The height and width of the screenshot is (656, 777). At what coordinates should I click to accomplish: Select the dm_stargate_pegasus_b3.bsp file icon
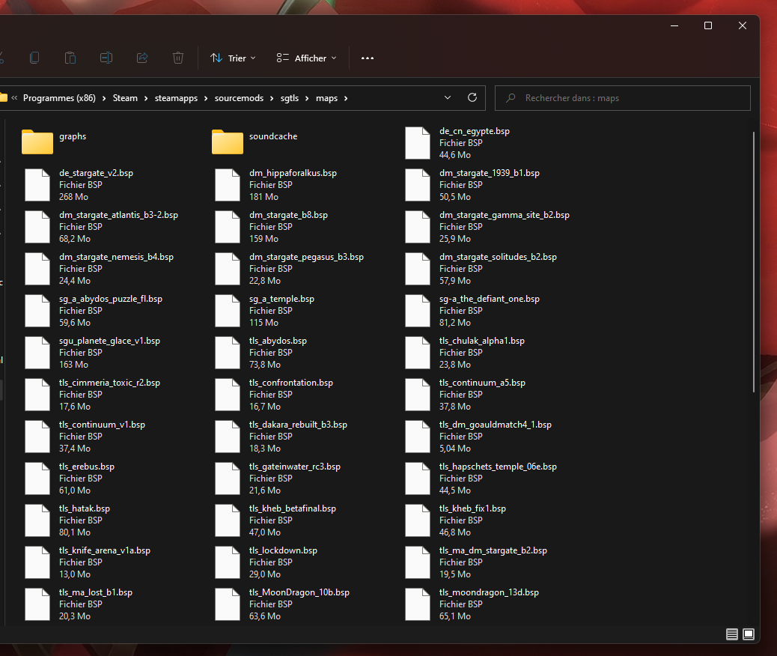[x=228, y=269]
